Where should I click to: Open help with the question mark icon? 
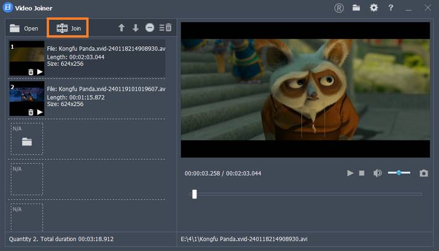click(x=391, y=8)
